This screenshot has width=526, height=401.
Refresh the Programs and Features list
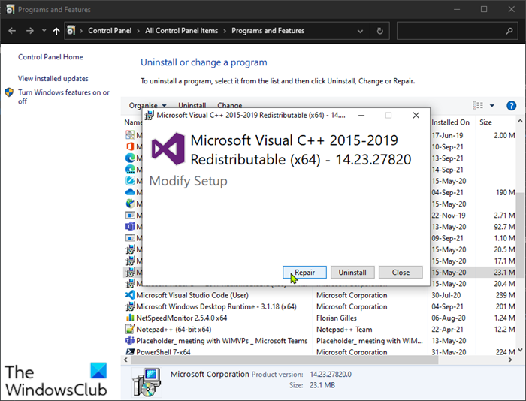point(379,31)
